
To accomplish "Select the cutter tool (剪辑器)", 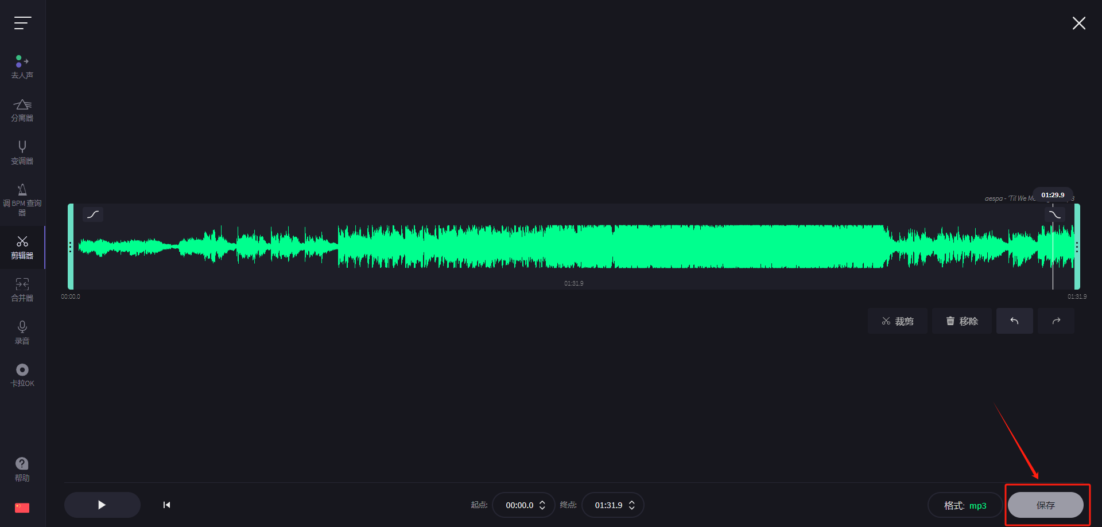I will pos(22,247).
